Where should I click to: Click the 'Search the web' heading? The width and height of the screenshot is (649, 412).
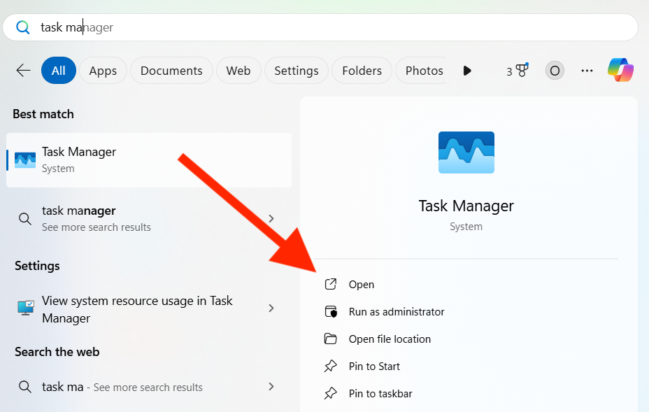click(57, 352)
